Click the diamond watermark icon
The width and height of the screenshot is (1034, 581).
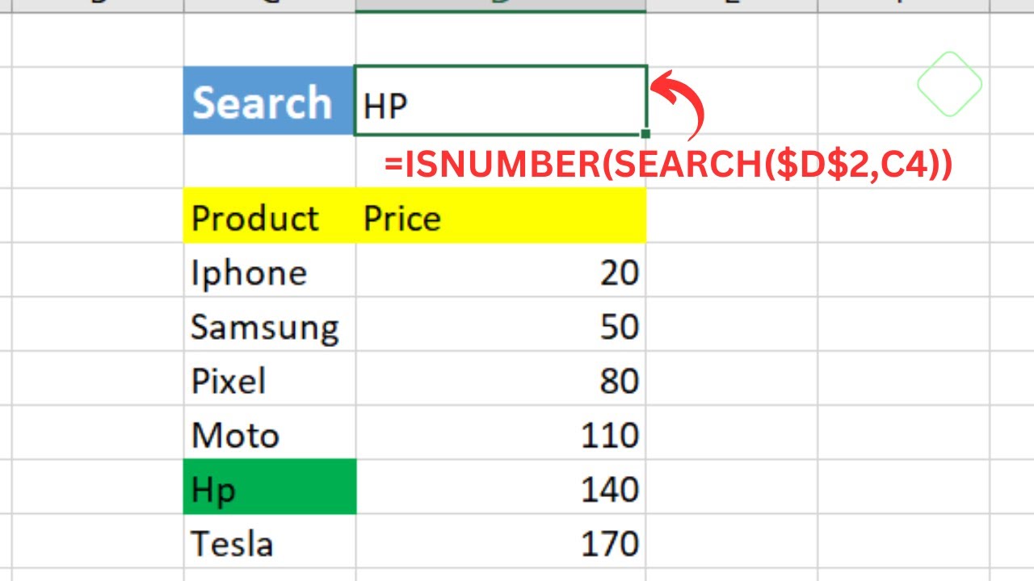(949, 83)
